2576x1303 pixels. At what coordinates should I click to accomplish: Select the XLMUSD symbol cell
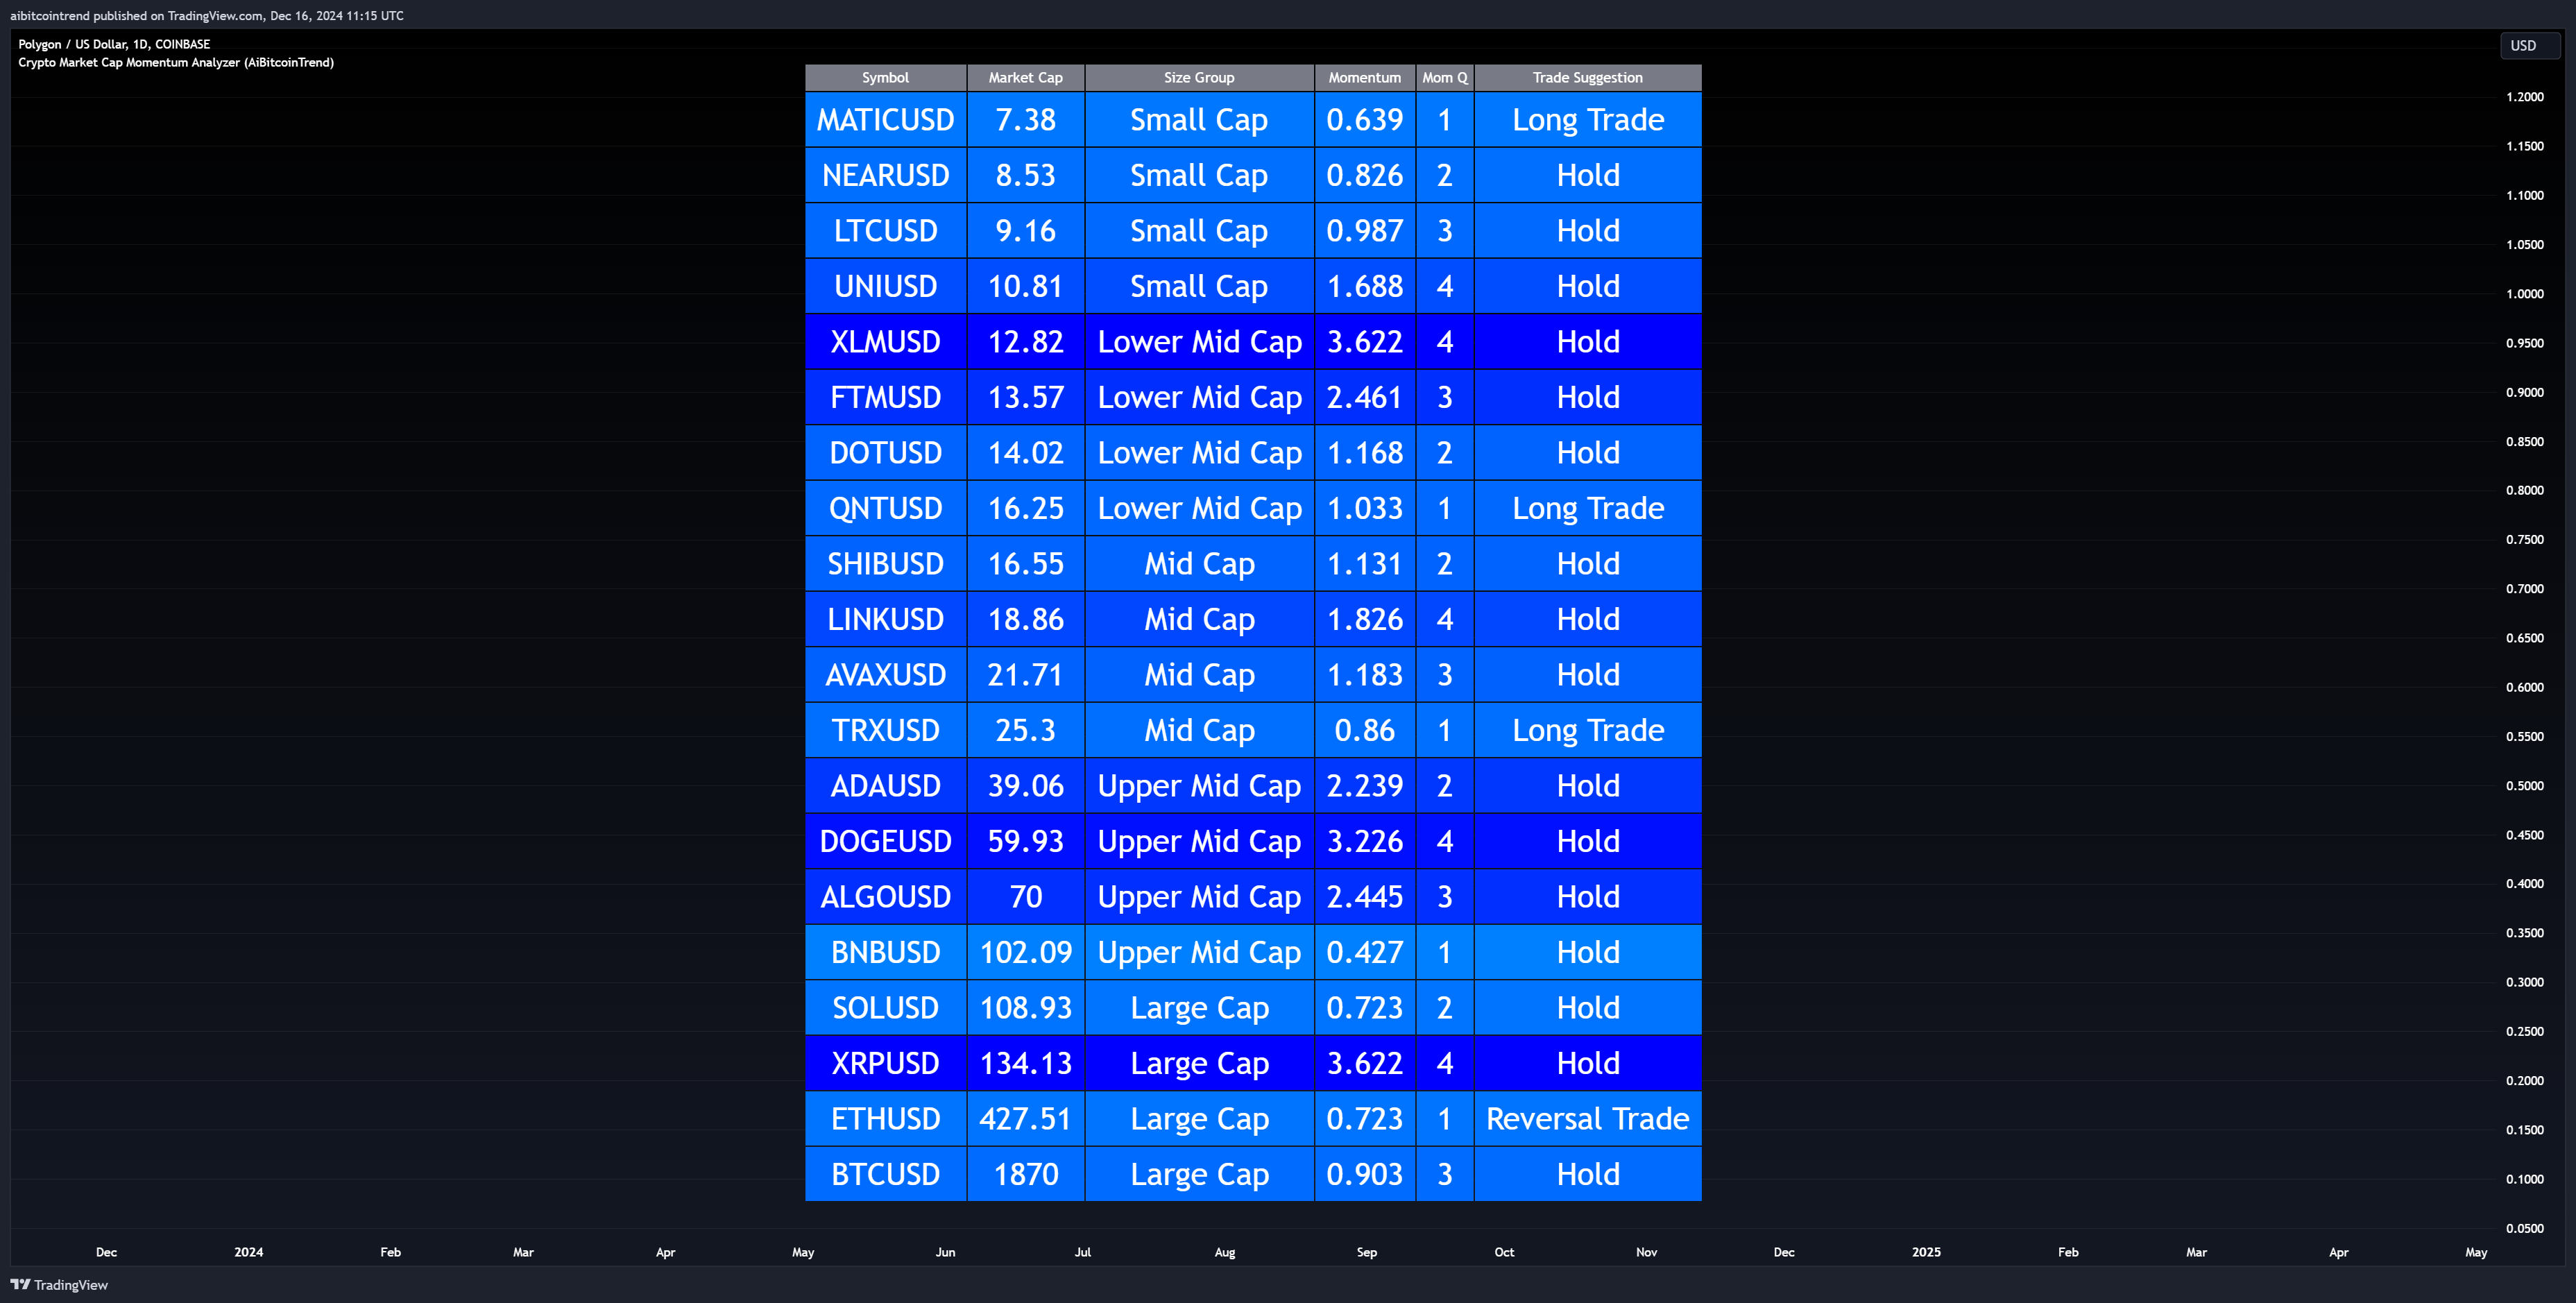[885, 342]
